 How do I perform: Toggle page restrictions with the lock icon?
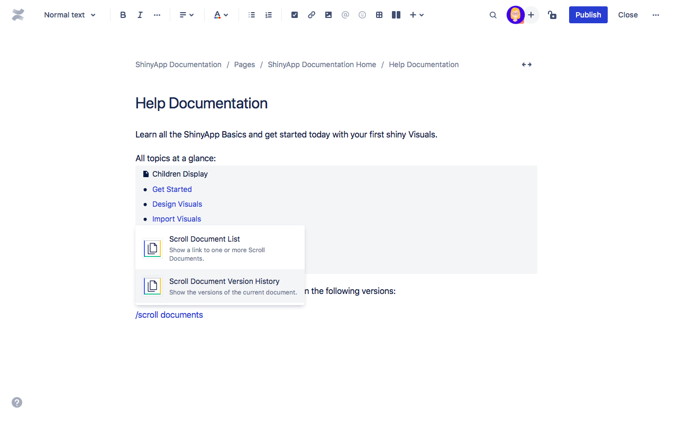[x=552, y=15]
